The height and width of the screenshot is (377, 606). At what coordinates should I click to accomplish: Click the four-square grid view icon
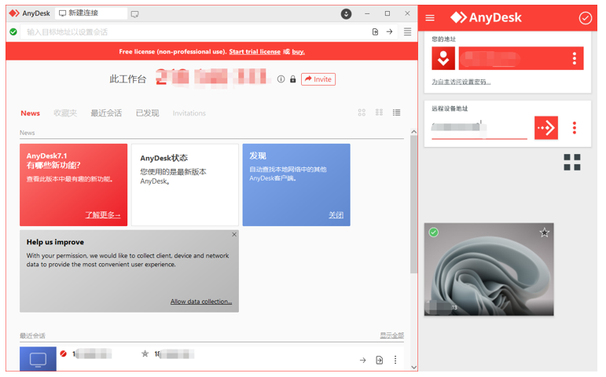coord(572,162)
